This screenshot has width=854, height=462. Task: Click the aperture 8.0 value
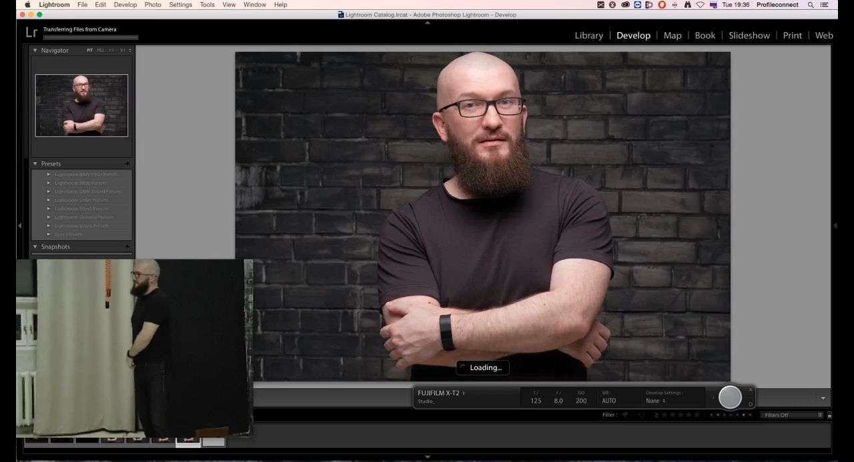pos(558,401)
